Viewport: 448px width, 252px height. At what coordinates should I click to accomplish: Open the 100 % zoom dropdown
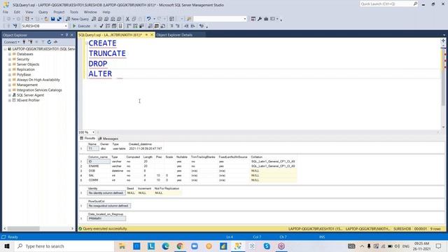pyautogui.click(x=93, y=132)
